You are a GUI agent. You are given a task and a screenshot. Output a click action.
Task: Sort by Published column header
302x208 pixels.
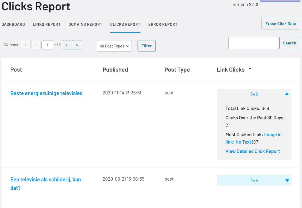[115, 70]
